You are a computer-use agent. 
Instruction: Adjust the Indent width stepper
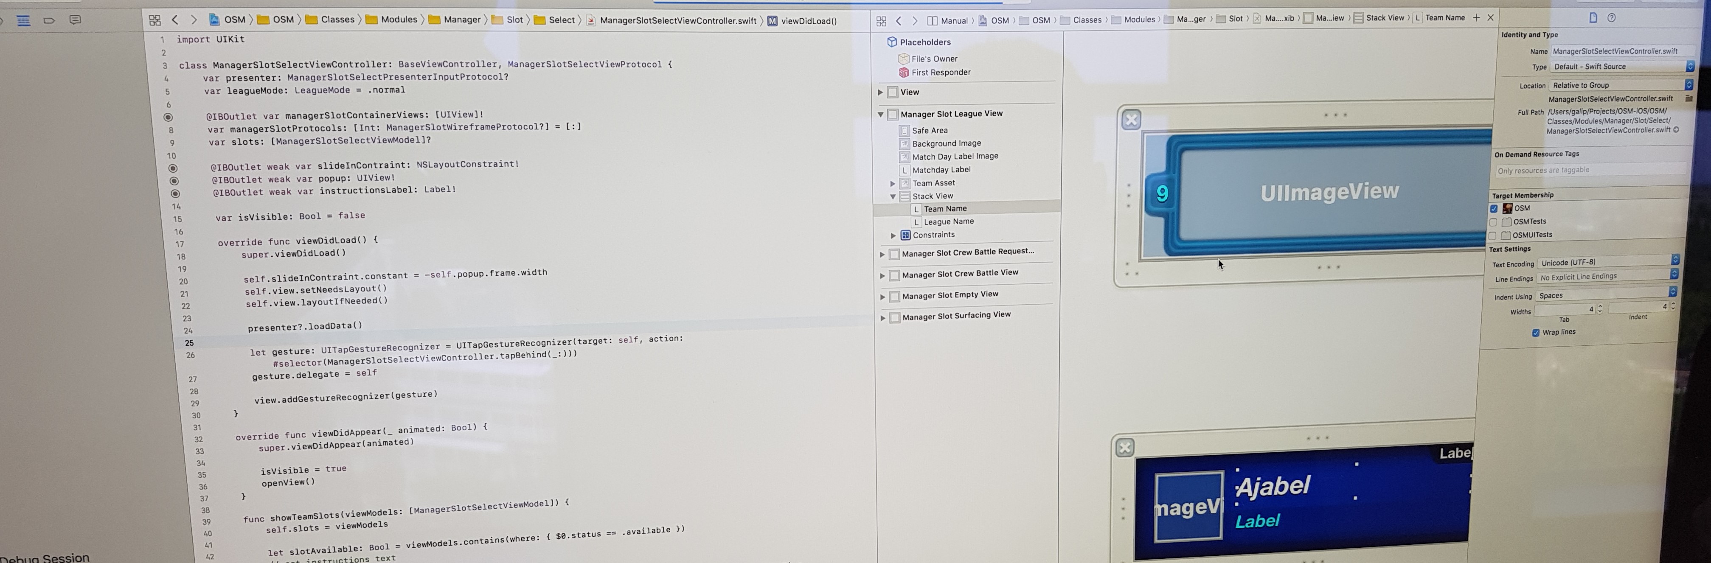click(x=1672, y=306)
